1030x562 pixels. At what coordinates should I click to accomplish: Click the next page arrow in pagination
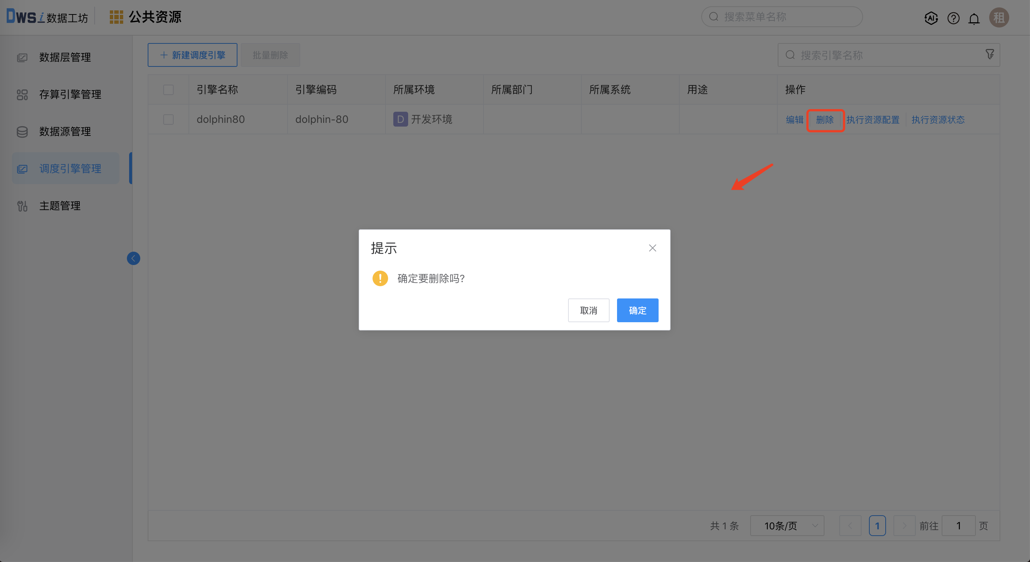(x=905, y=526)
